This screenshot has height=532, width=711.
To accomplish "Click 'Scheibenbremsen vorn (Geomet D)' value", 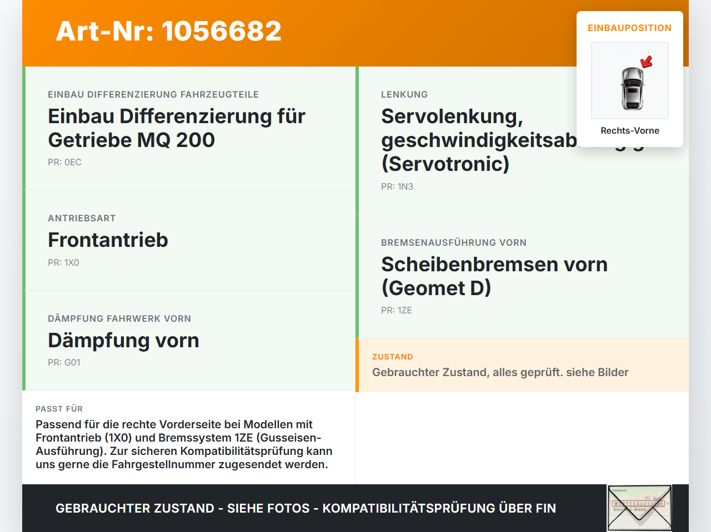I will [x=494, y=276].
